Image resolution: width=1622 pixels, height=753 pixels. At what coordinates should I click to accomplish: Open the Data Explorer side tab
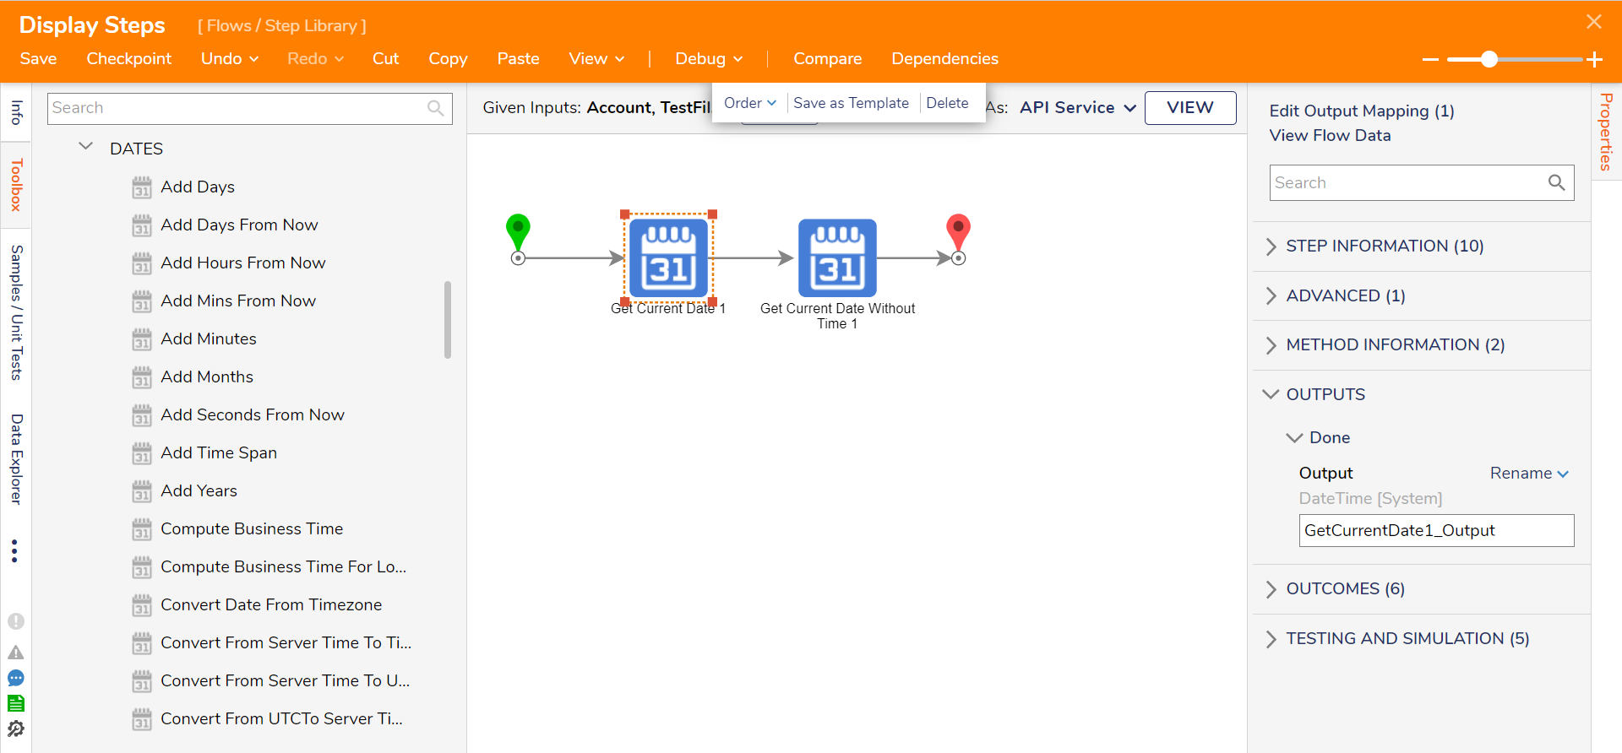coord(16,459)
